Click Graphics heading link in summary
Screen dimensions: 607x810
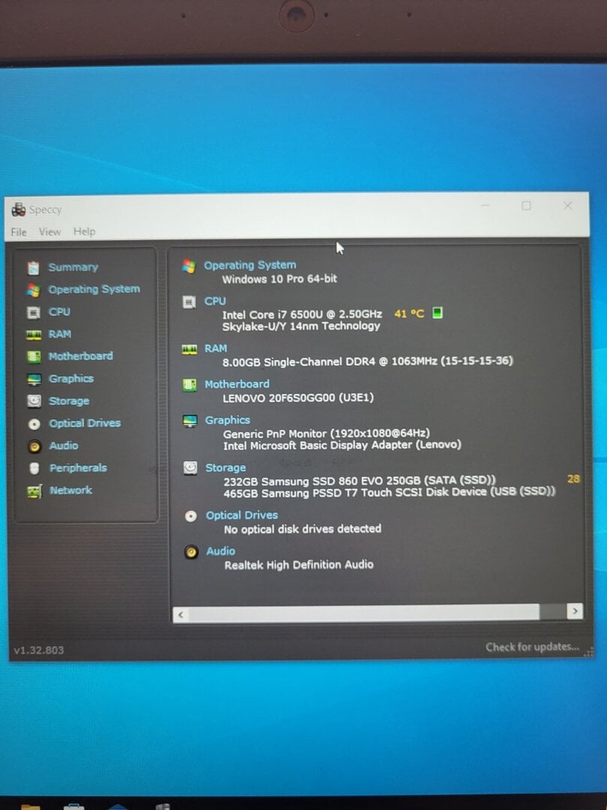(228, 420)
